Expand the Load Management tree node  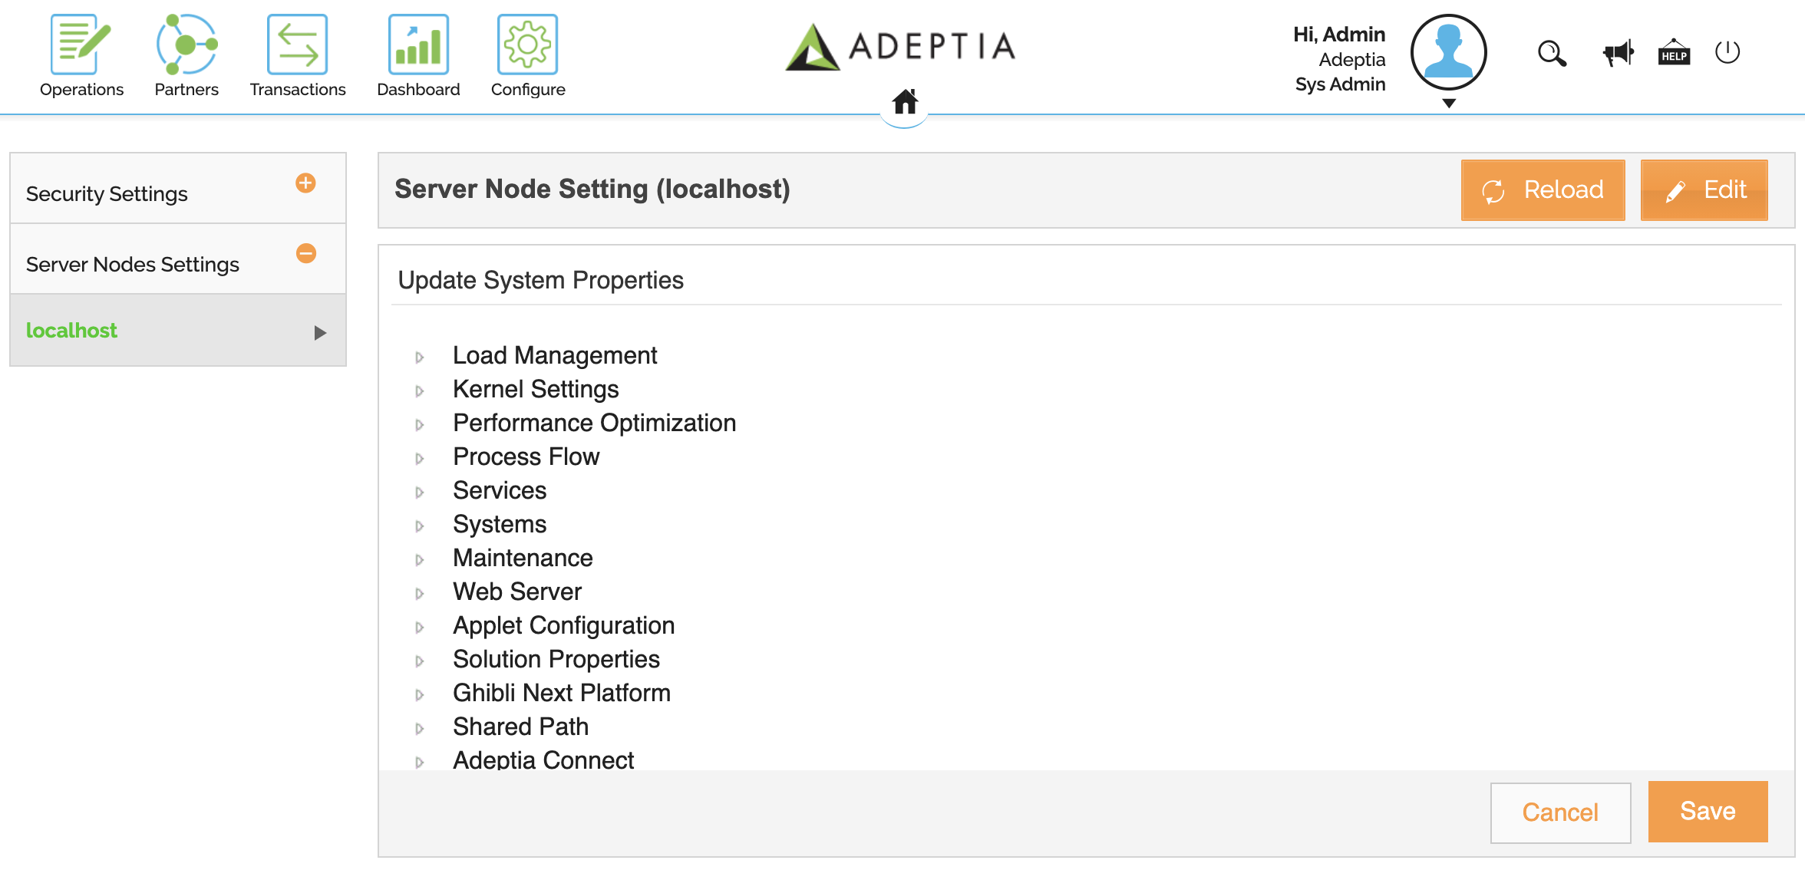tap(420, 358)
